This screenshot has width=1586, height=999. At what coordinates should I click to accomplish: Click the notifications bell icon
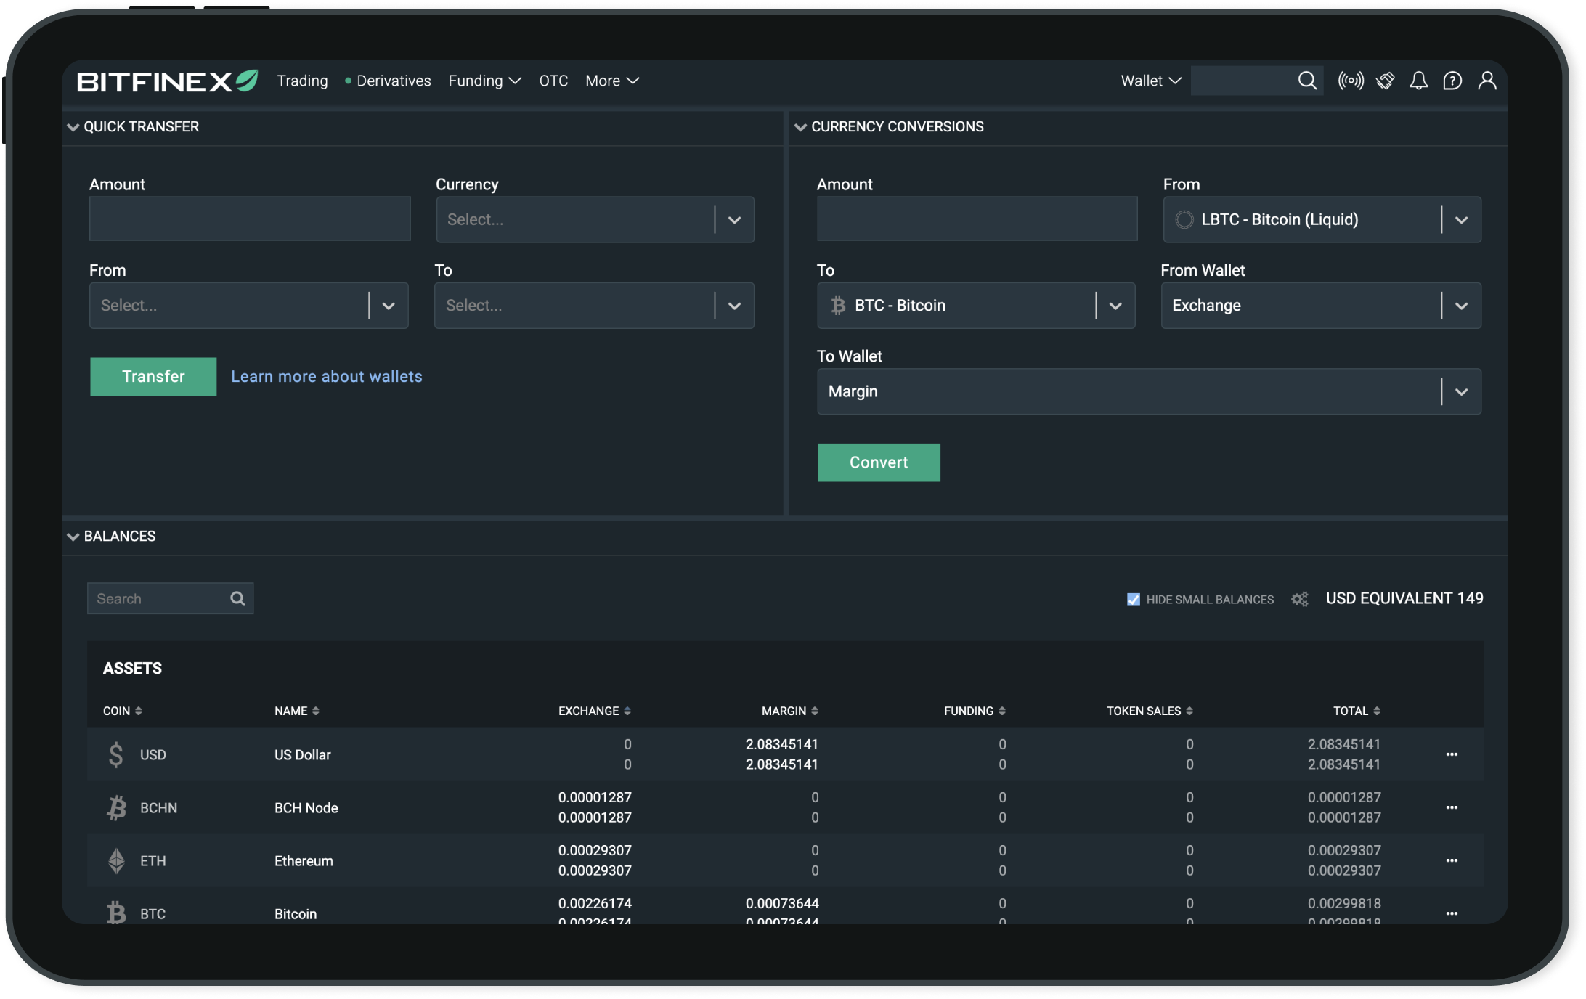(1418, 79)
